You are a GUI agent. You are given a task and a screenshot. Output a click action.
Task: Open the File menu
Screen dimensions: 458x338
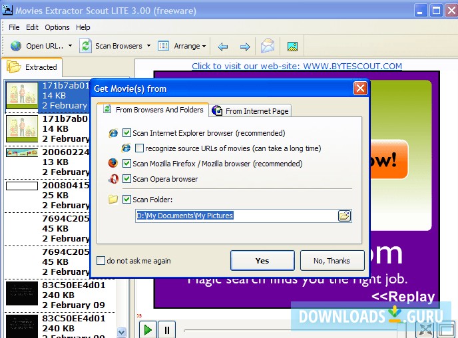14,27
